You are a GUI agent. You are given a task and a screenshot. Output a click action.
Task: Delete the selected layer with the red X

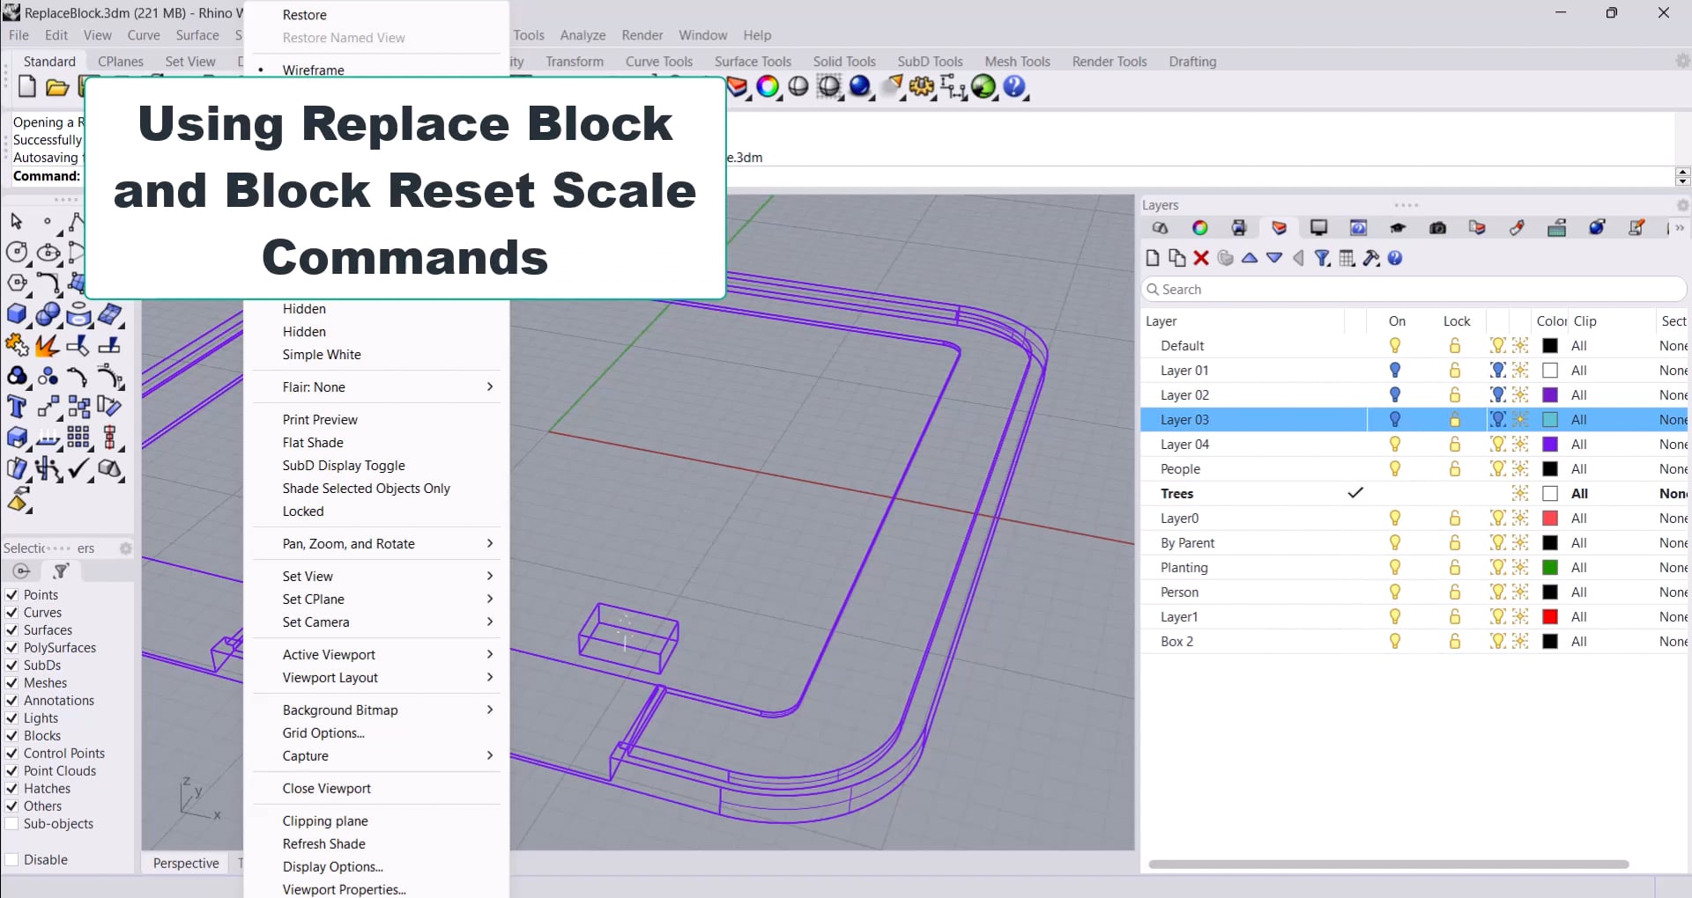[x=1200, y=258]
